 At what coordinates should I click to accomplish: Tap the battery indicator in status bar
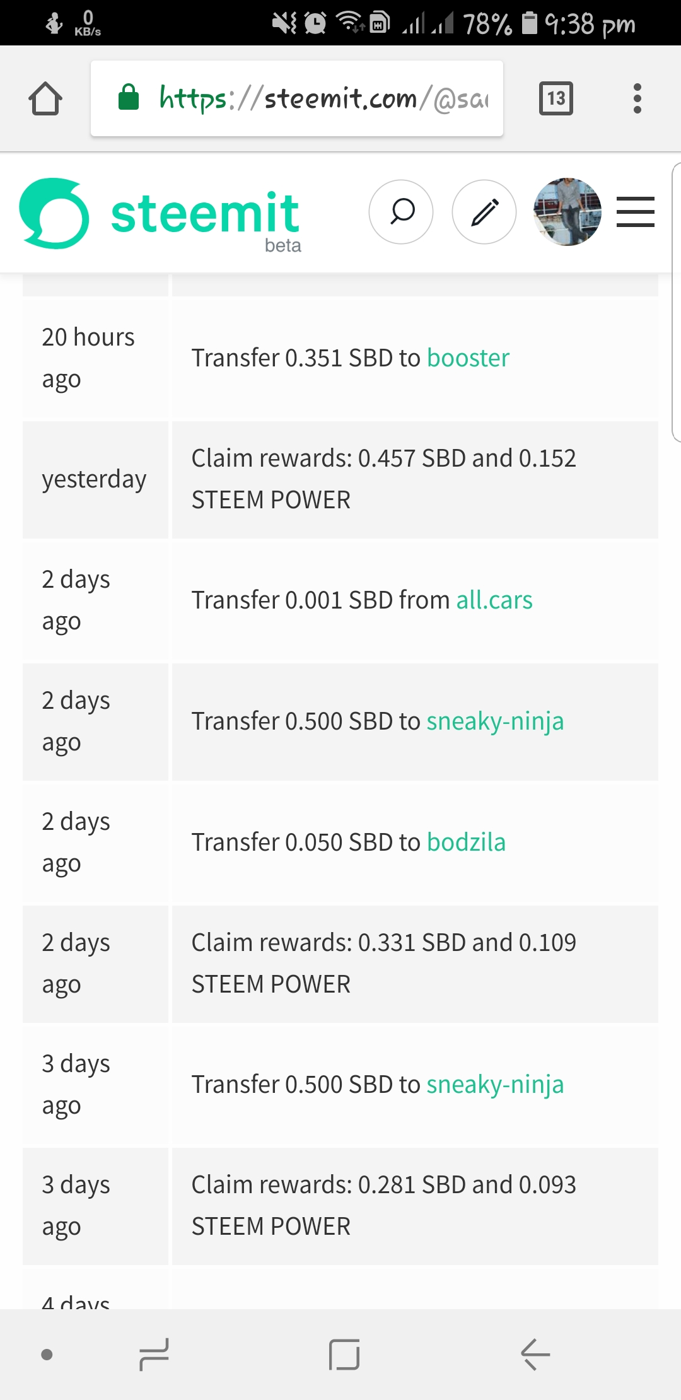click(x=530, y=23)
